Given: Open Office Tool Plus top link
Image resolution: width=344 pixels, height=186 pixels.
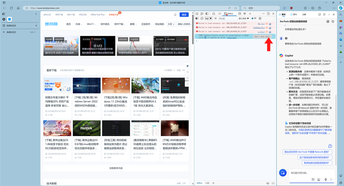Looking at the screenshot, I should (x=98, y=15).
